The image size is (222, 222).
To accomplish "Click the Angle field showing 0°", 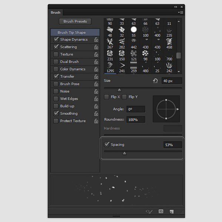I will [136, 109].
